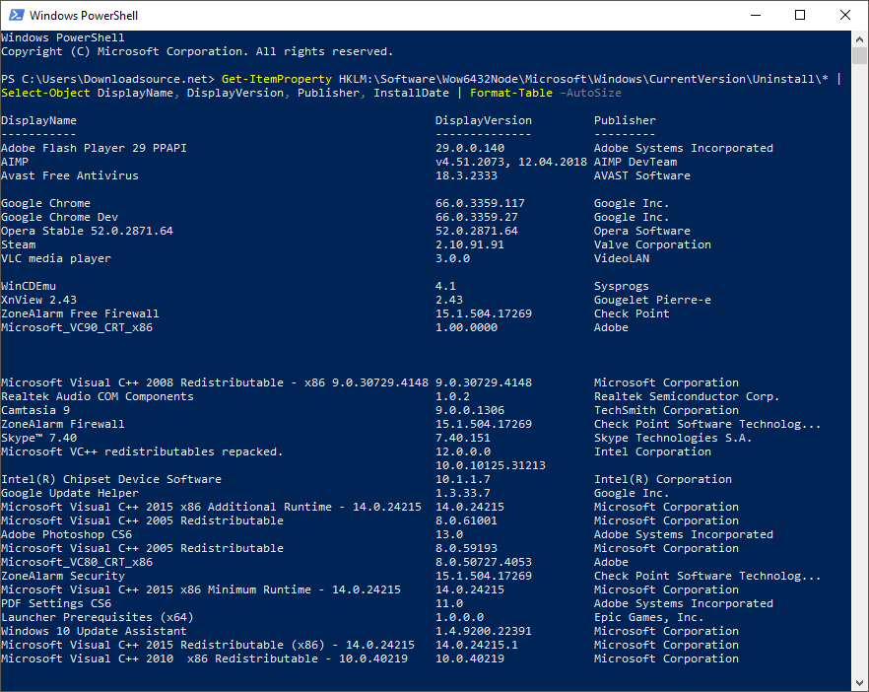Maximize the Windows PowerShell window
869x692 pixels.
click(800, 15)
